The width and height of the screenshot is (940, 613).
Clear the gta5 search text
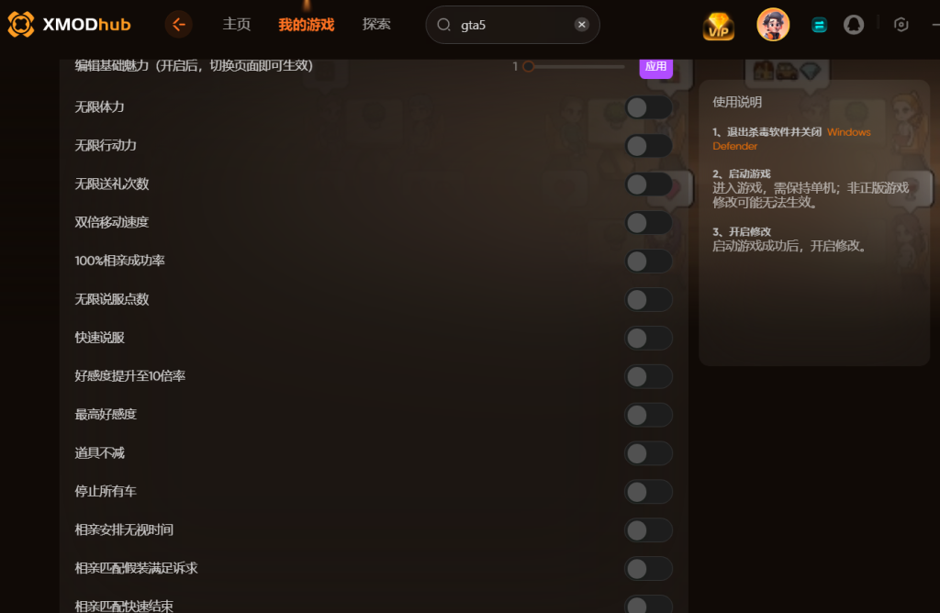point(581,25)
